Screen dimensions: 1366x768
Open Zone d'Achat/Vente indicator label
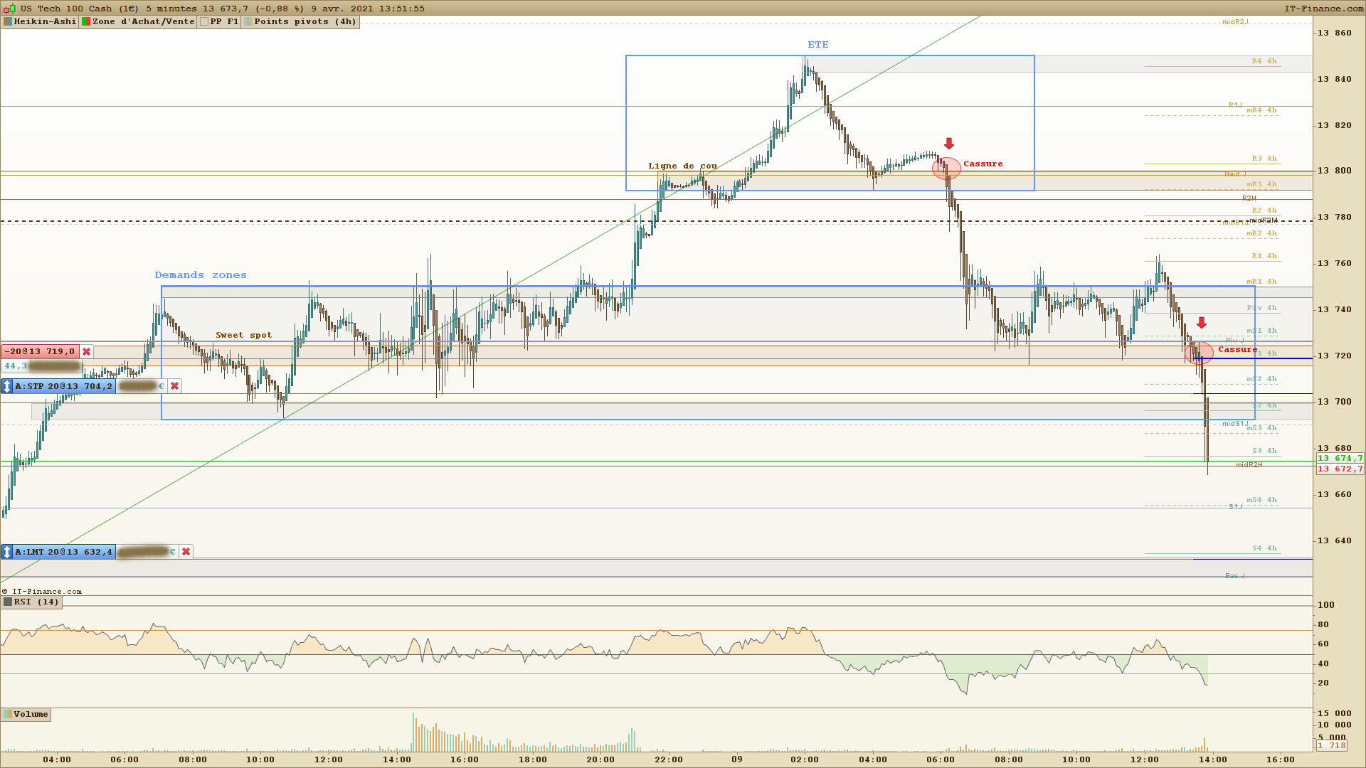143,21
